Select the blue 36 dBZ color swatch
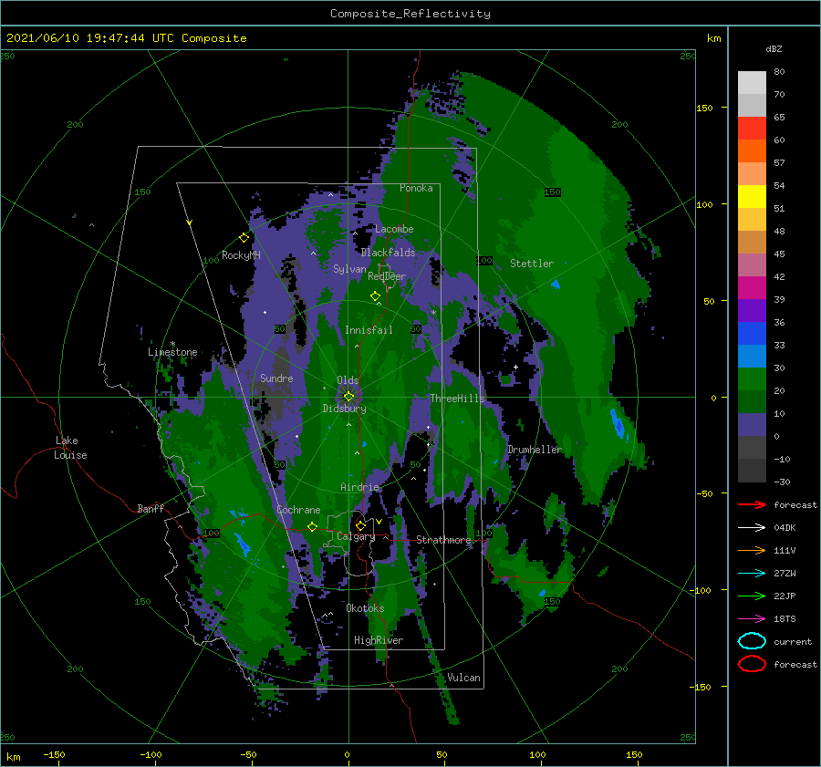Viewport: 821px width, 767px height. (752, 333)
